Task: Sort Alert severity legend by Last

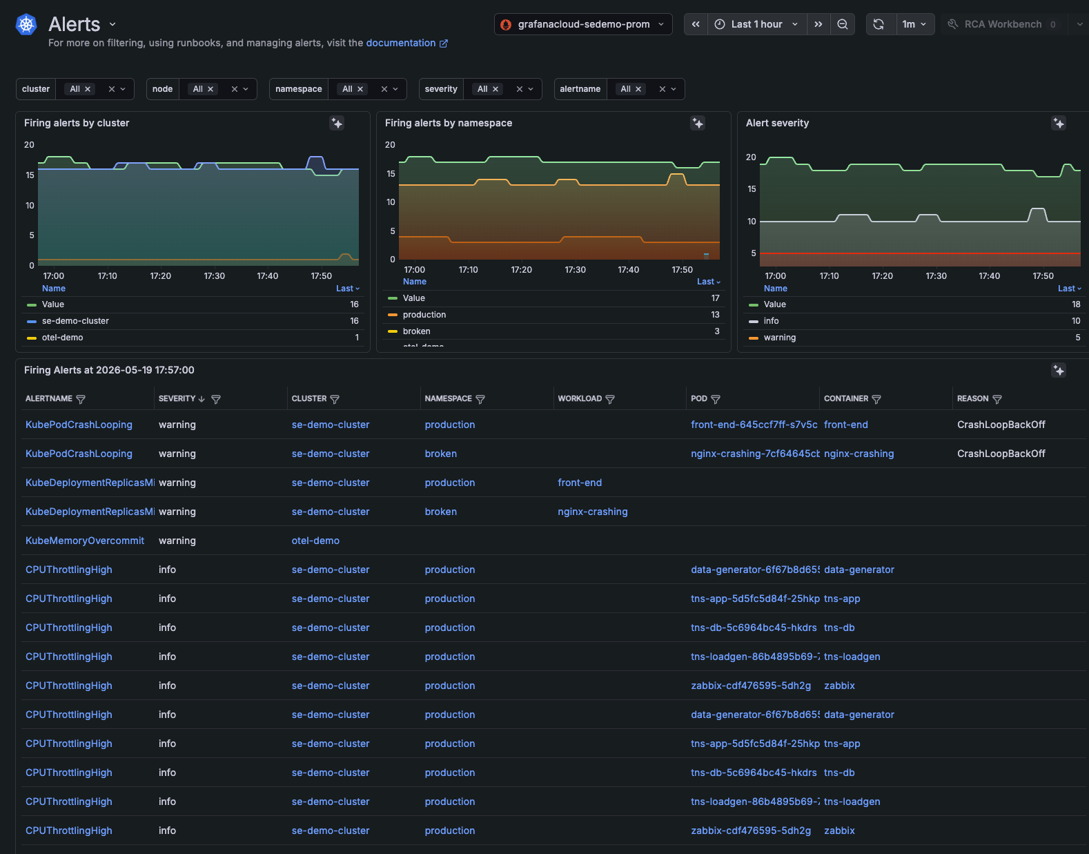Action: click(x=1069, y=289)
